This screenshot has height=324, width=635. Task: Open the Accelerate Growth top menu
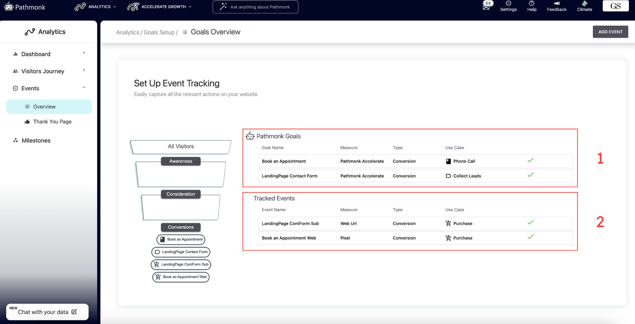tap(159, 7)
